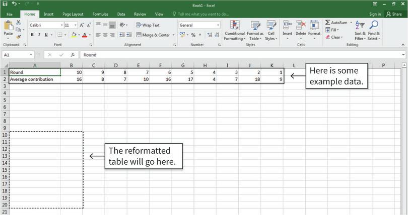Open Conditional Formatting menu
Screen dimensions: 408x215
[235, 31]
